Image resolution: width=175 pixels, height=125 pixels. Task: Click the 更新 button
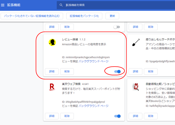point(112,16)
